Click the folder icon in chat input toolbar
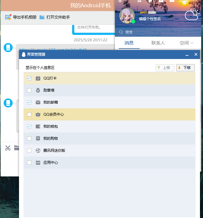Image resolution: width=203 pixels, height=218 pixels. [17, 148]
